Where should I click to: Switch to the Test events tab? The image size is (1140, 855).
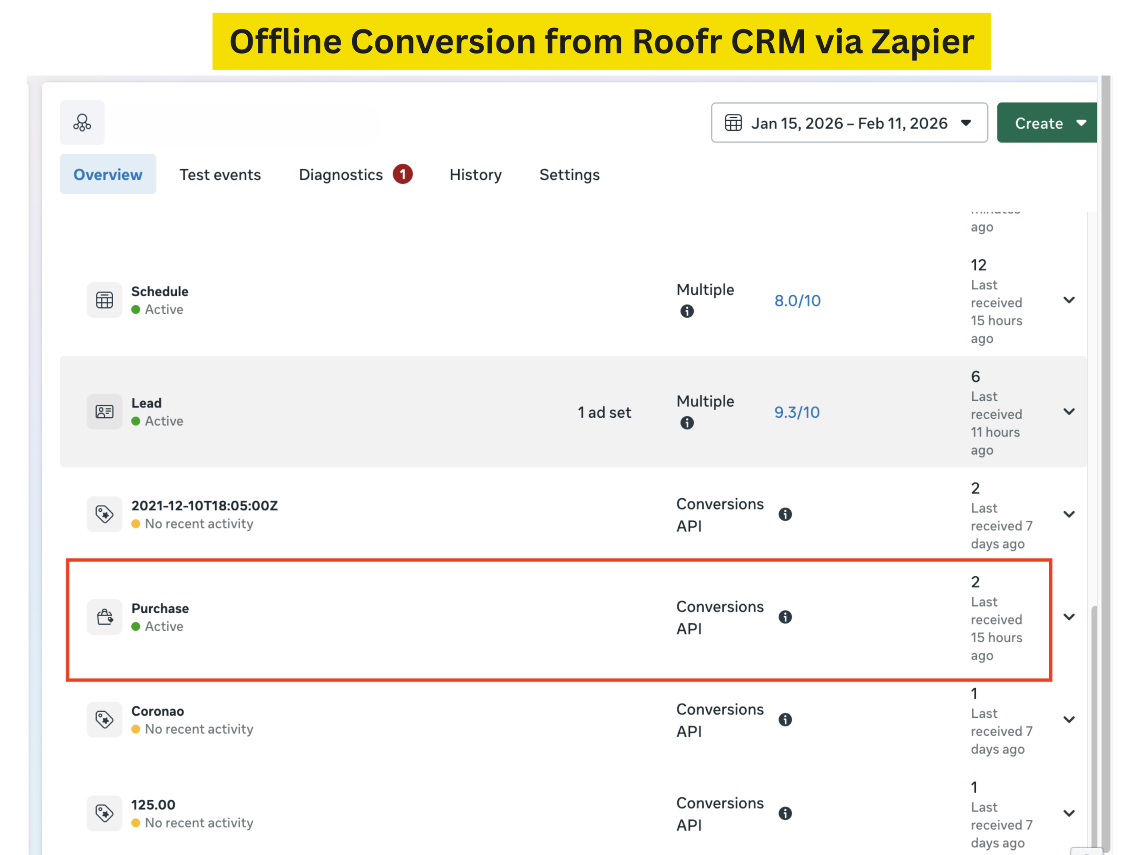pos(220,175)
